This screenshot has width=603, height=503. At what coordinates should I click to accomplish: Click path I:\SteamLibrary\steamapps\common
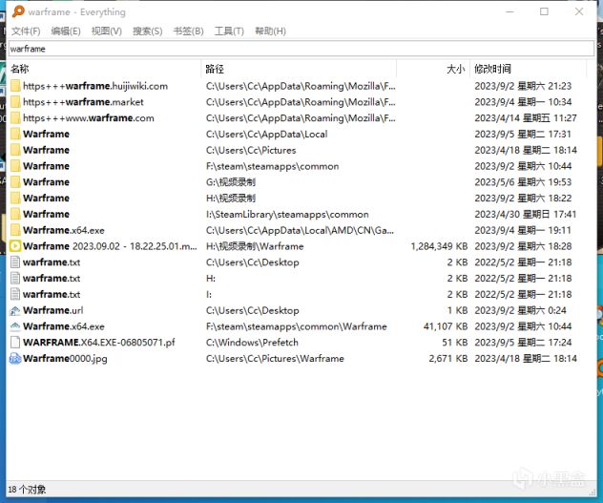[287, 214]
